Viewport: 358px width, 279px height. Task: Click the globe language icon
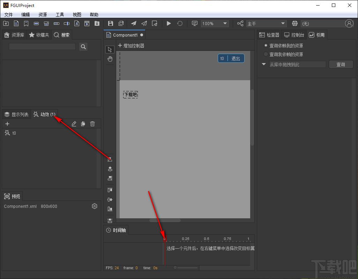pos(295,23)
